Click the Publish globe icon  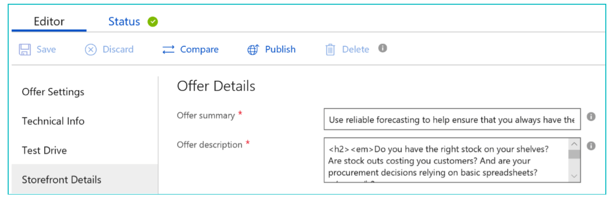pyautogui.click(x=253, y=49)
